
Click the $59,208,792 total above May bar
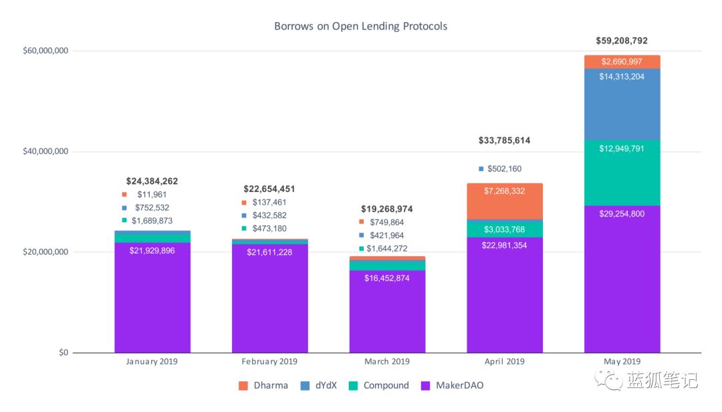(622, 41)
